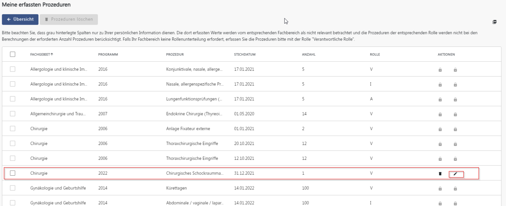The width and height of the screenshot is (506, 206).
Task: Click the Anzahl column header
Action: coord(309,55)
